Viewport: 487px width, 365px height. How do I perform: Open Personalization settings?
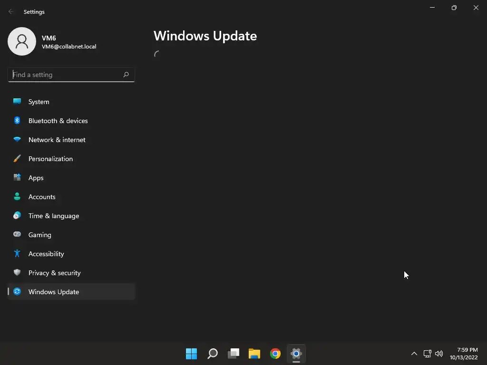tap(71, 159)
